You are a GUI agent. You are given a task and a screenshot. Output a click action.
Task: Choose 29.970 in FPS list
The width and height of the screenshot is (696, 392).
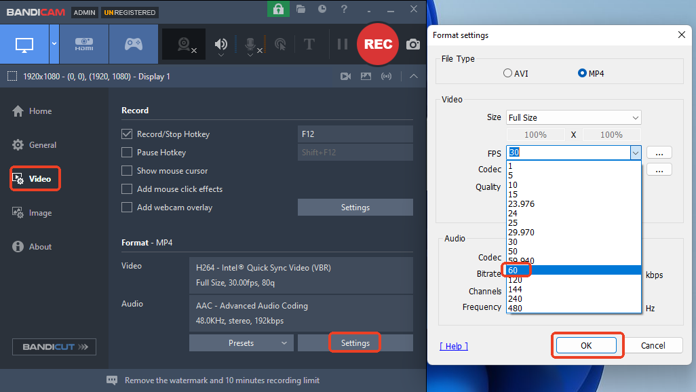coord(573,232)
